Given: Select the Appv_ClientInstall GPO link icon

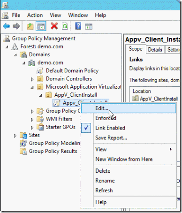Looking at the screenshot, I should point(57,103).
